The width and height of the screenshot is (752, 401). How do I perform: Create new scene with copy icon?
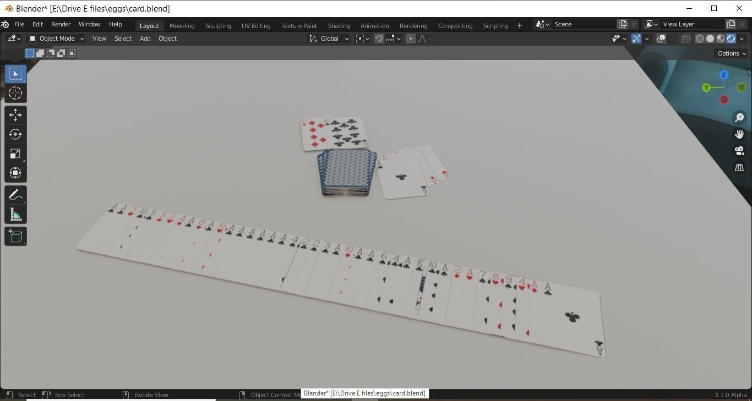[623, 24]
